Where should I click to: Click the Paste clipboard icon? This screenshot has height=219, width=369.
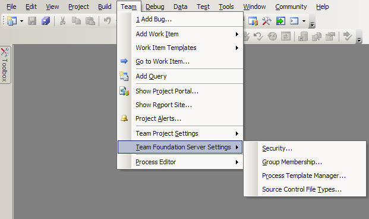(90, 21)
